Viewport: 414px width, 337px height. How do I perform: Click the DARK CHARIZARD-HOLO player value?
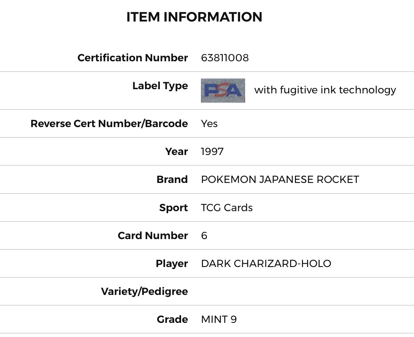(266, 264)
